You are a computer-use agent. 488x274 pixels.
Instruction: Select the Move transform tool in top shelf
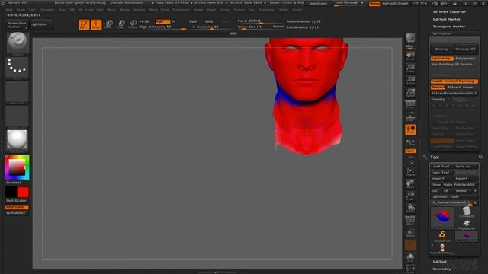tap(109, 24)
